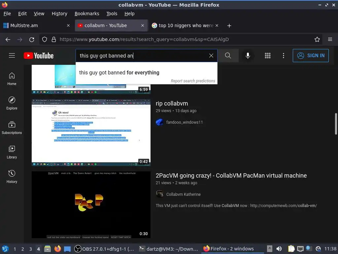This screenshot has width=338, height=254.
Task: Switch to workspace 2
Action: [x=23, y=249]
